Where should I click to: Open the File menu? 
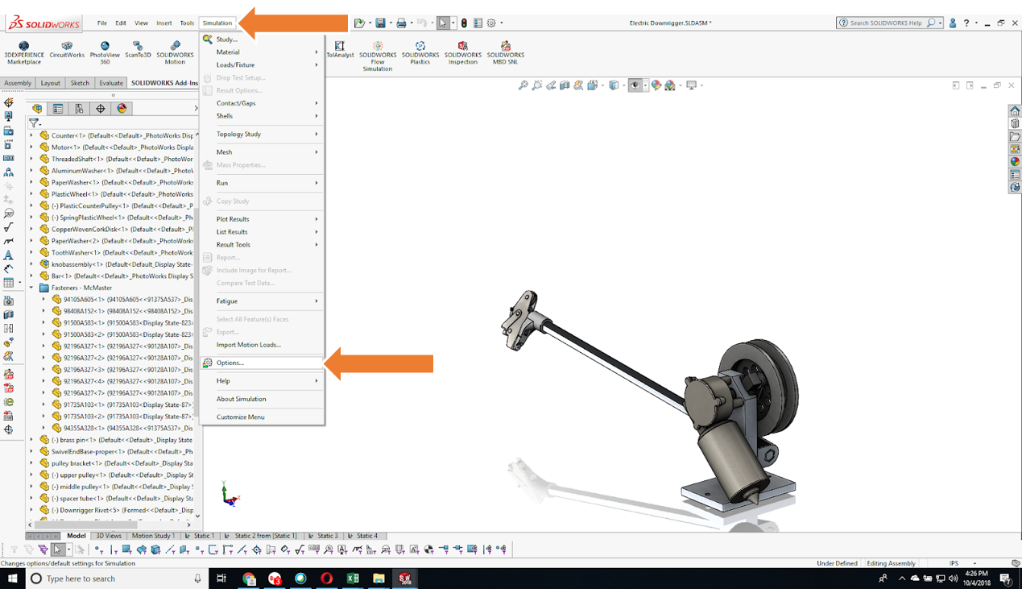[102, 23]
